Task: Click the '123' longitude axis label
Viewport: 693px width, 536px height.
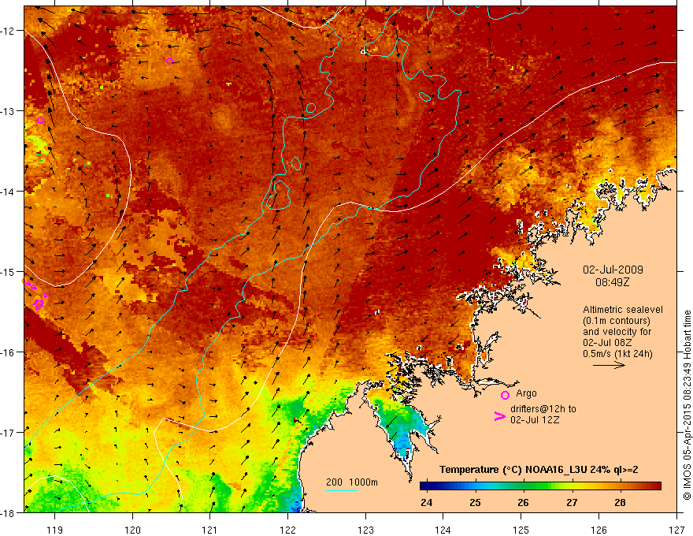Action: tap(365, 530)
